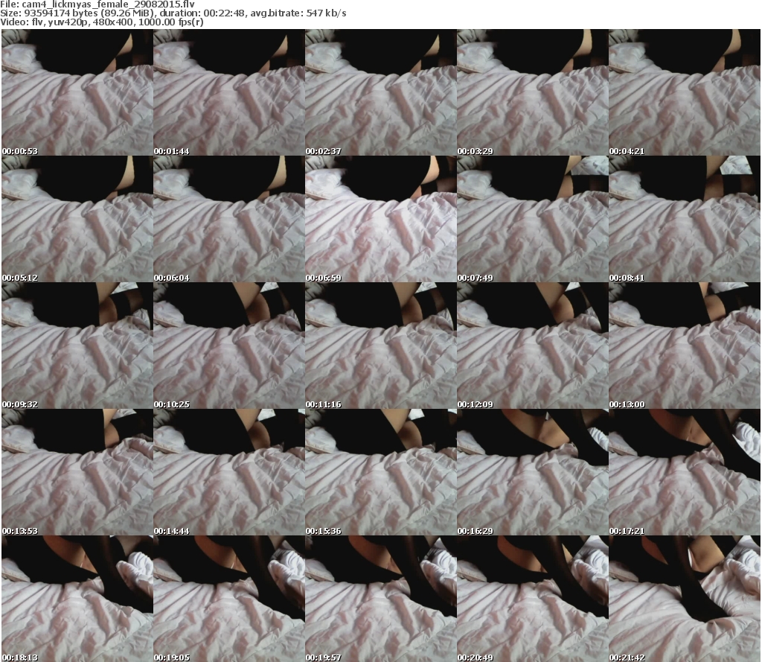Open the frame at 00:06:04
Image resolution: width=762 pixels, height=662 pixels.
point(229,219)
